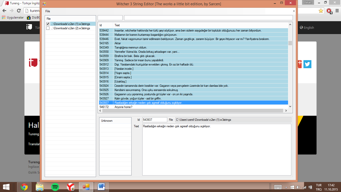Open the DiziBOX bookmark in Chrome
The height and width of the screenshot is (192, 341).
pos(33,17)
